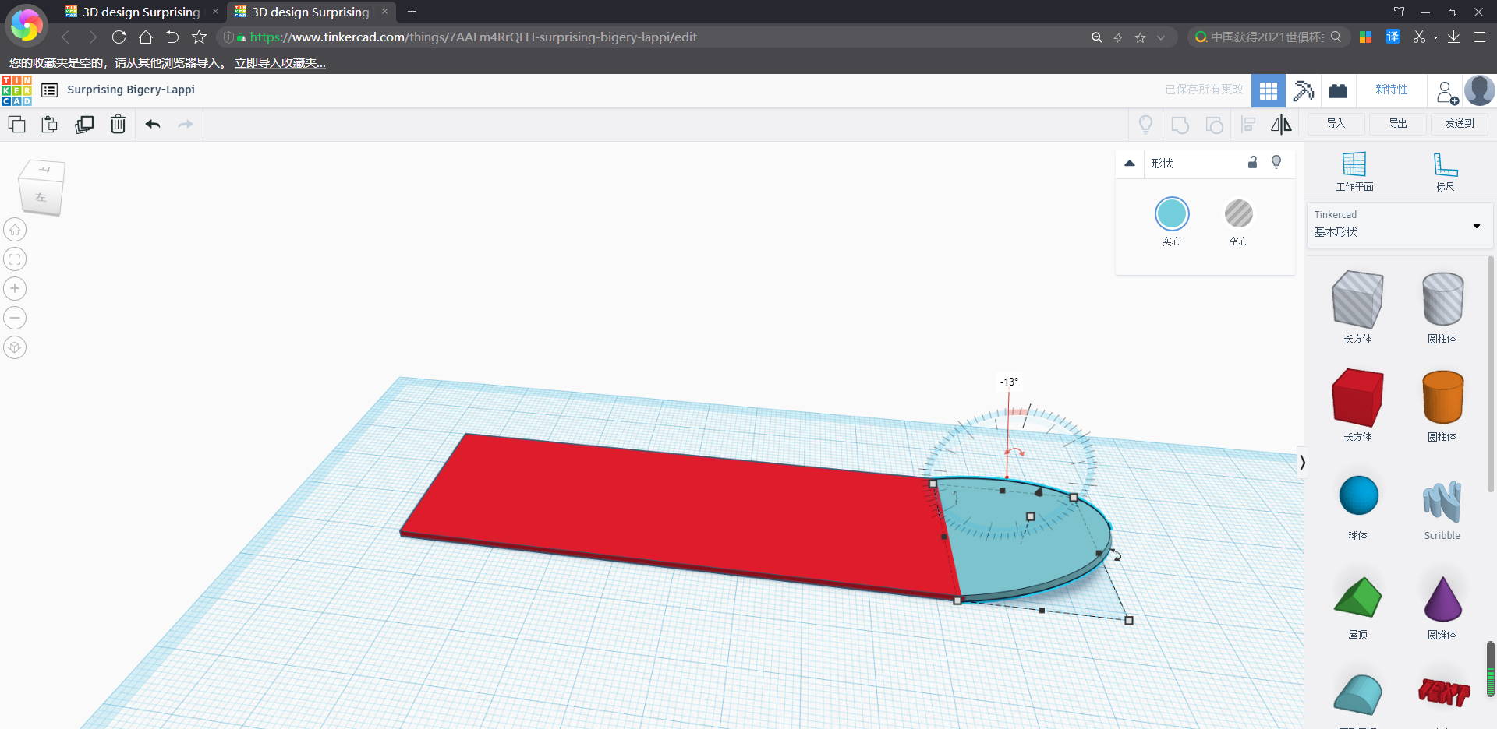Open the browser downloads icon

(x=1453, y=37)
